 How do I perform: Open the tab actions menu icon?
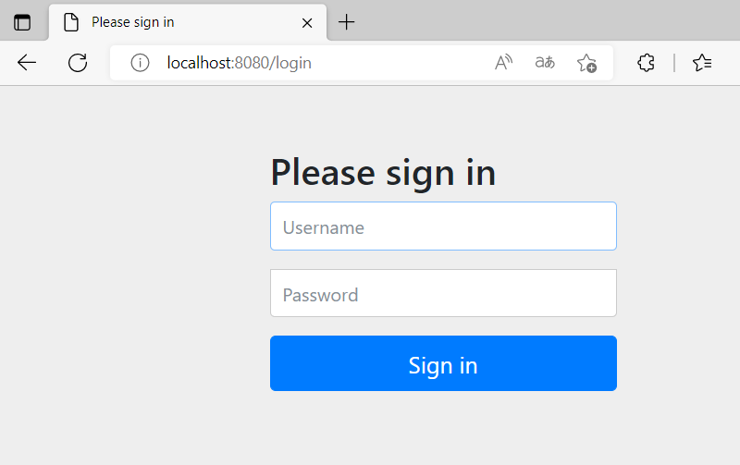tap(22, 22)
